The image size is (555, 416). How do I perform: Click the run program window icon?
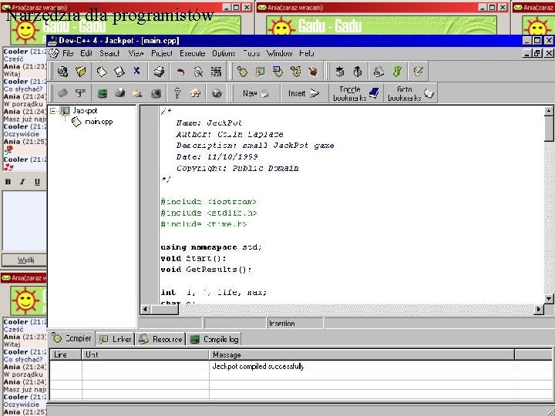[260, 72]
